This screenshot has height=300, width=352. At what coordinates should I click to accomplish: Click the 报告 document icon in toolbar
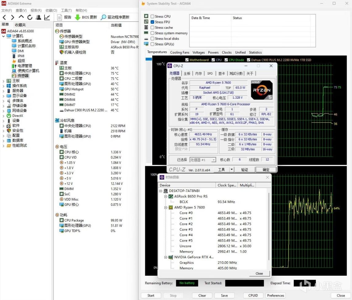pyautogui.click(x=60, y=18)
